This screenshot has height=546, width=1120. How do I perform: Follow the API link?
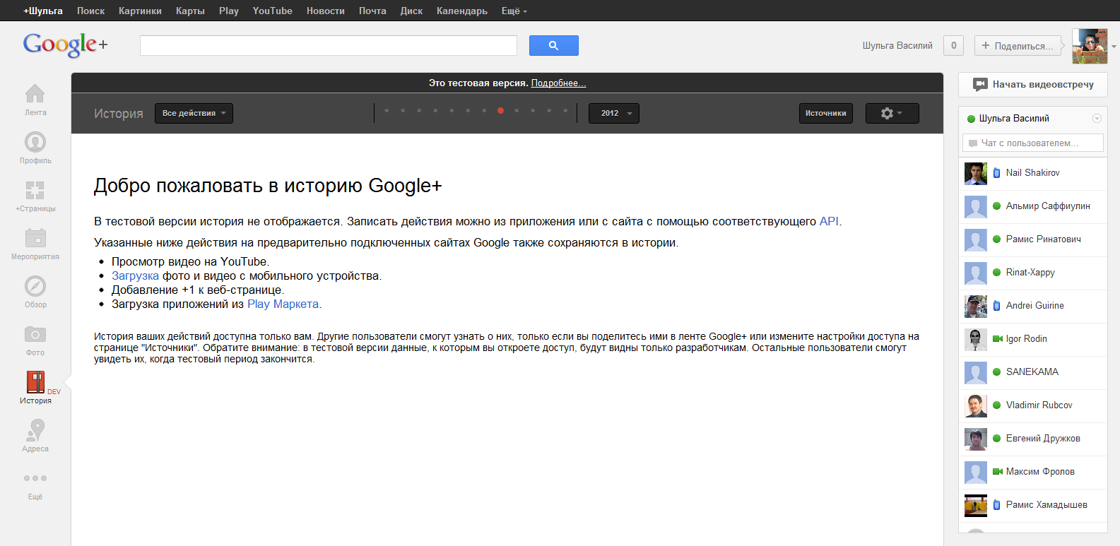[x=829, y=221]
